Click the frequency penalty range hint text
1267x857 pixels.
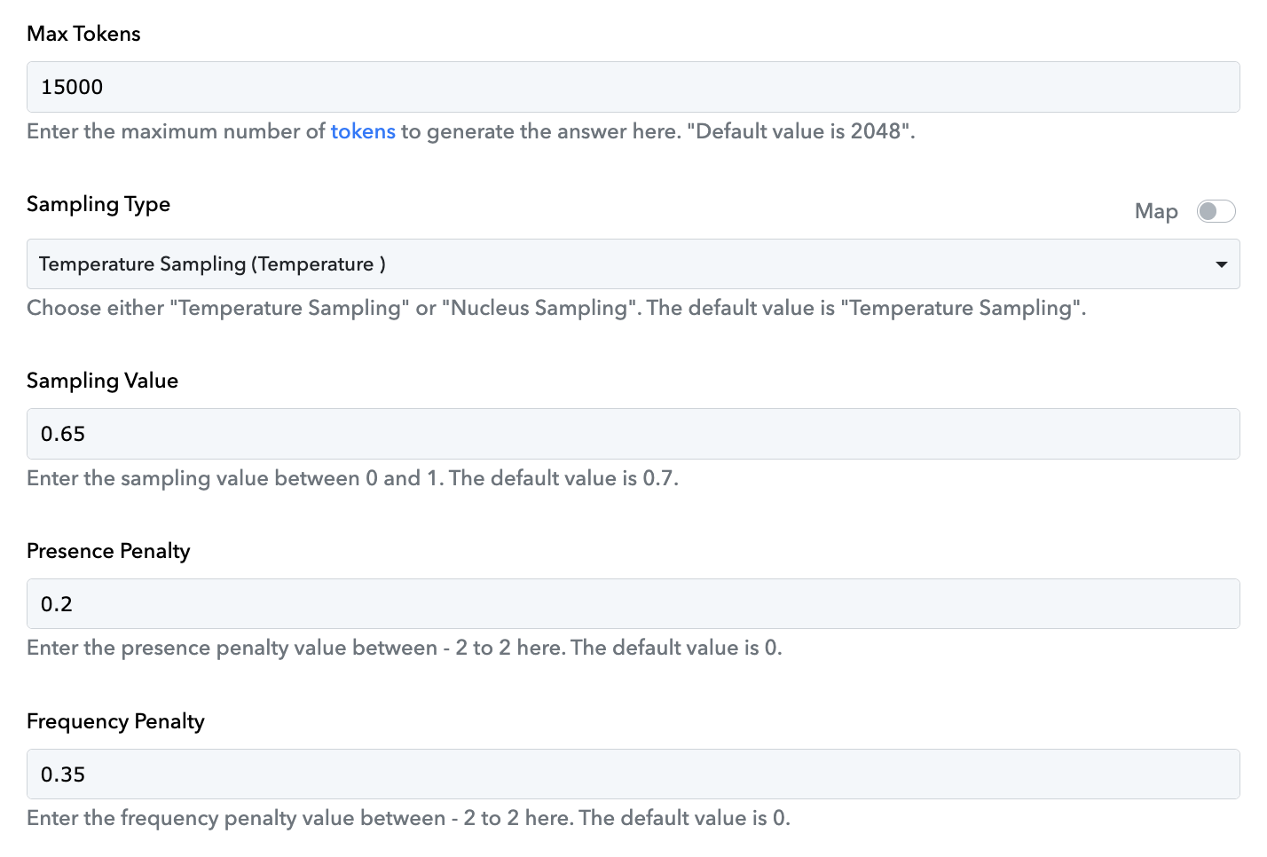click(x=408, y=818)
